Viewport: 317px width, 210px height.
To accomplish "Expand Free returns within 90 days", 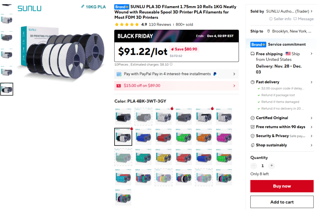I will pyautogui.click(x=311, y=127).
